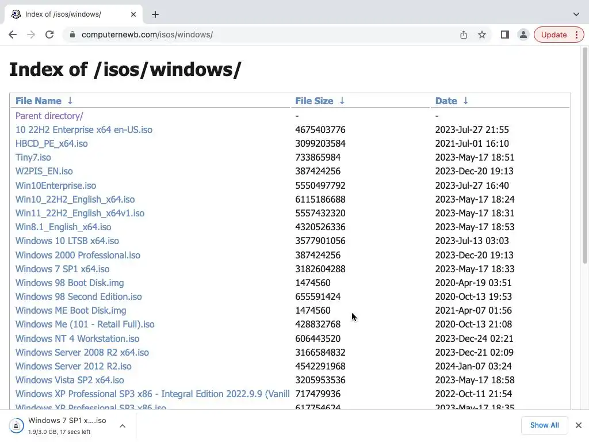The image size is (589, 442).
Task: Download Tiny7.iso
Action: [33, 157]
